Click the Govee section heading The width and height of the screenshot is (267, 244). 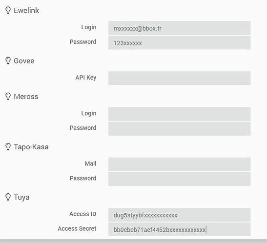[x=24, y=61]
